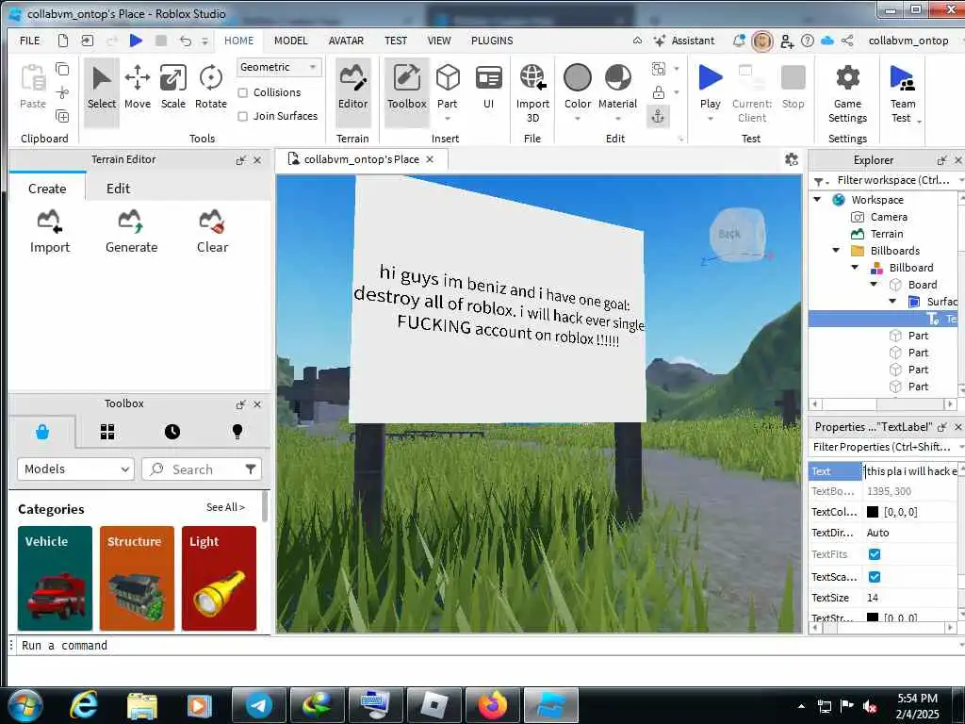
Task: Switch to the AVATAR ribbon tab
Action: click(x=346, y=41)
